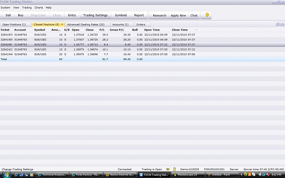285x178 pixels.
Task: Sort by the Symbol column header
Action: coord(39,30)
